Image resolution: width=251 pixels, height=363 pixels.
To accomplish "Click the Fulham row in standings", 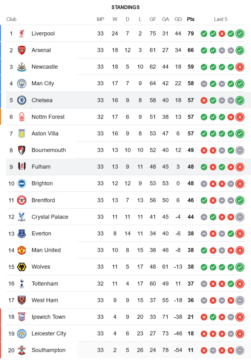I will click(x=127, y=167).
